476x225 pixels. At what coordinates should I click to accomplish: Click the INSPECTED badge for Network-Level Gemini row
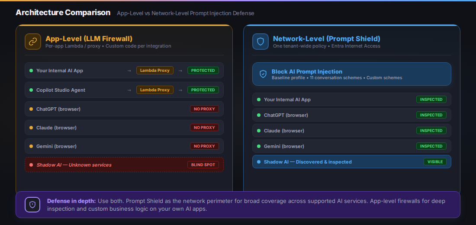tap(431, 146)
